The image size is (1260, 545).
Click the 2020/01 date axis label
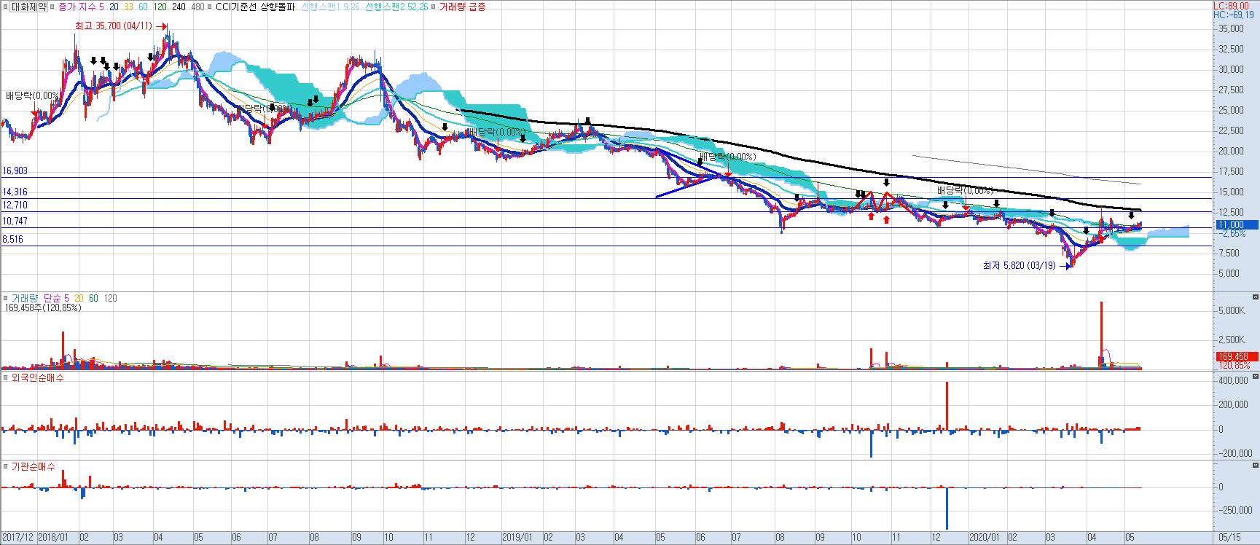point(985,537)
